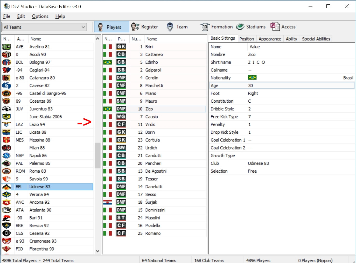356x263 pixels.
Task: Click the SW position badge for Urdich
Action: (121, 148)
